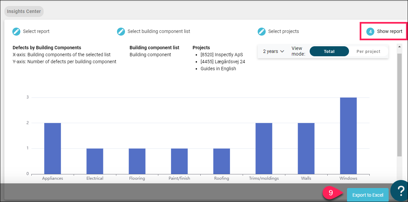Click the Trims/moldings bar in chart
Viewport: 408px width, 202px height.
click(x=264, y=148)
